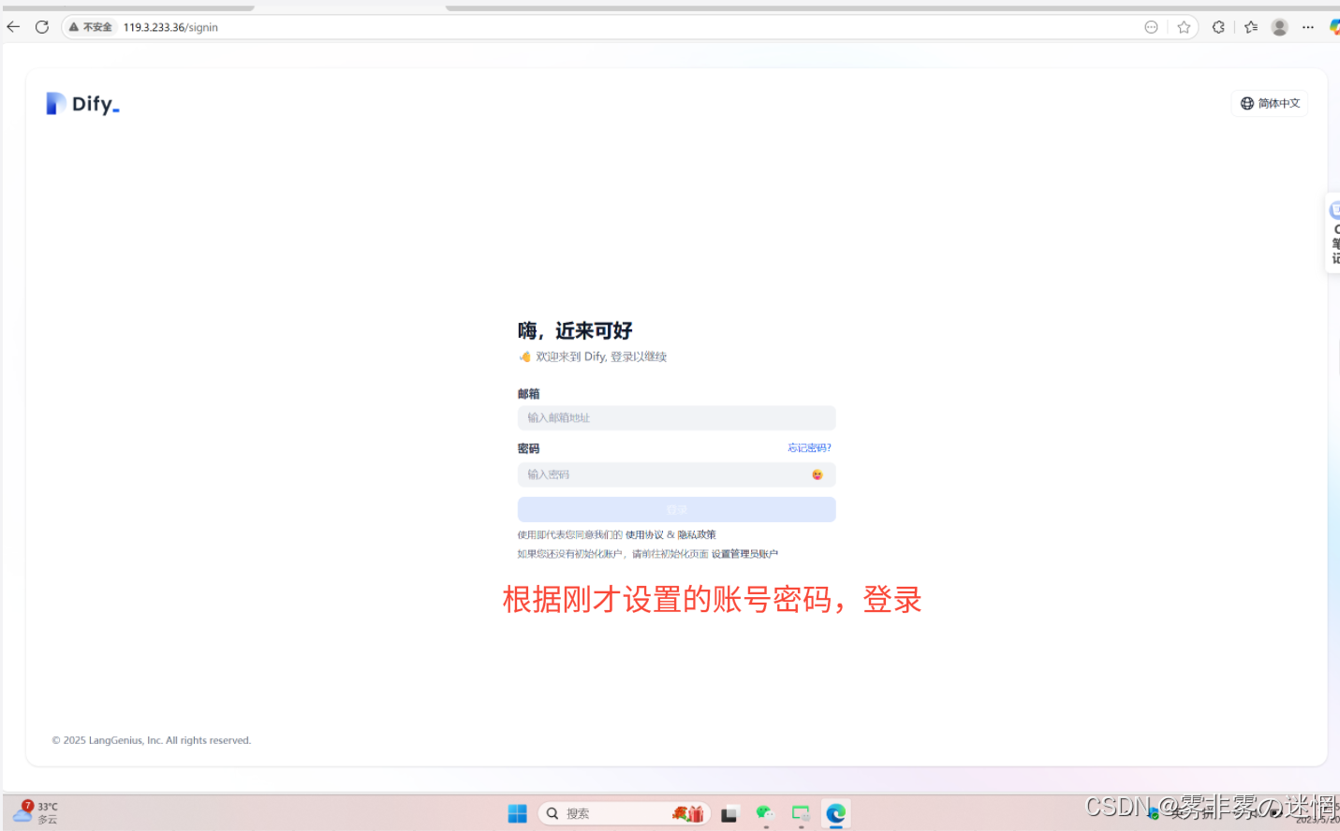Open the browser extensions puzzle icon

coord(1218,27)
